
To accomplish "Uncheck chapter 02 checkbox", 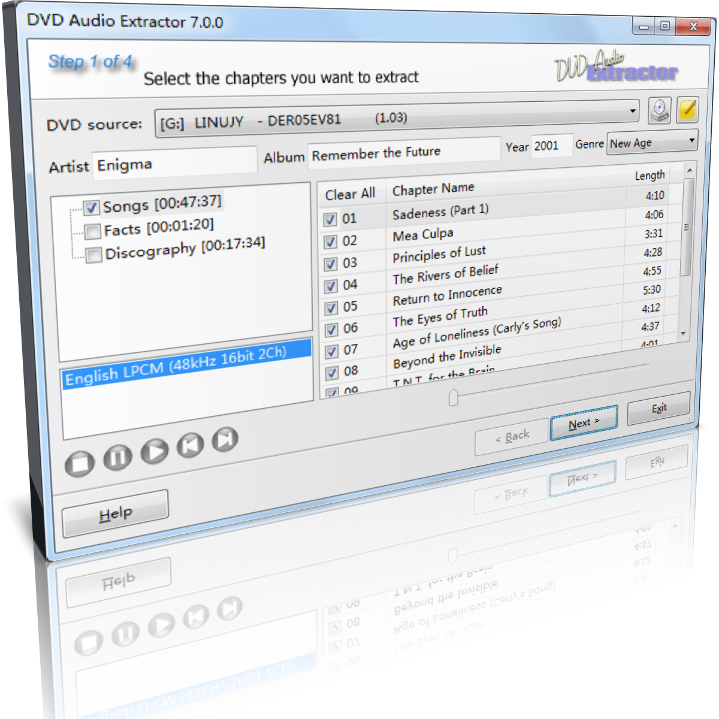I will pos(330,242).
